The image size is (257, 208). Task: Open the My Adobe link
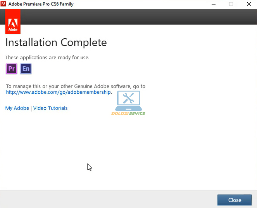tap(17, 108)
